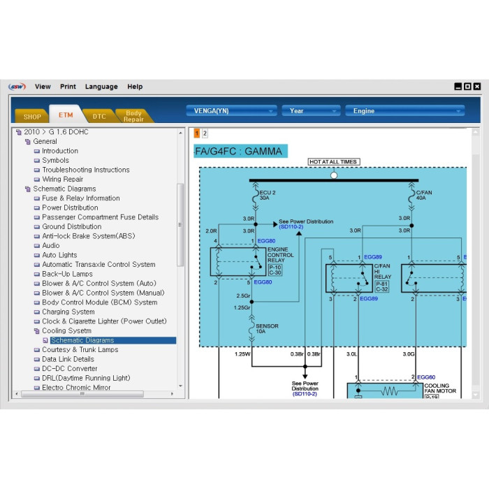Click icon beside Fuse & Relay Information

(x=37, y=198)
